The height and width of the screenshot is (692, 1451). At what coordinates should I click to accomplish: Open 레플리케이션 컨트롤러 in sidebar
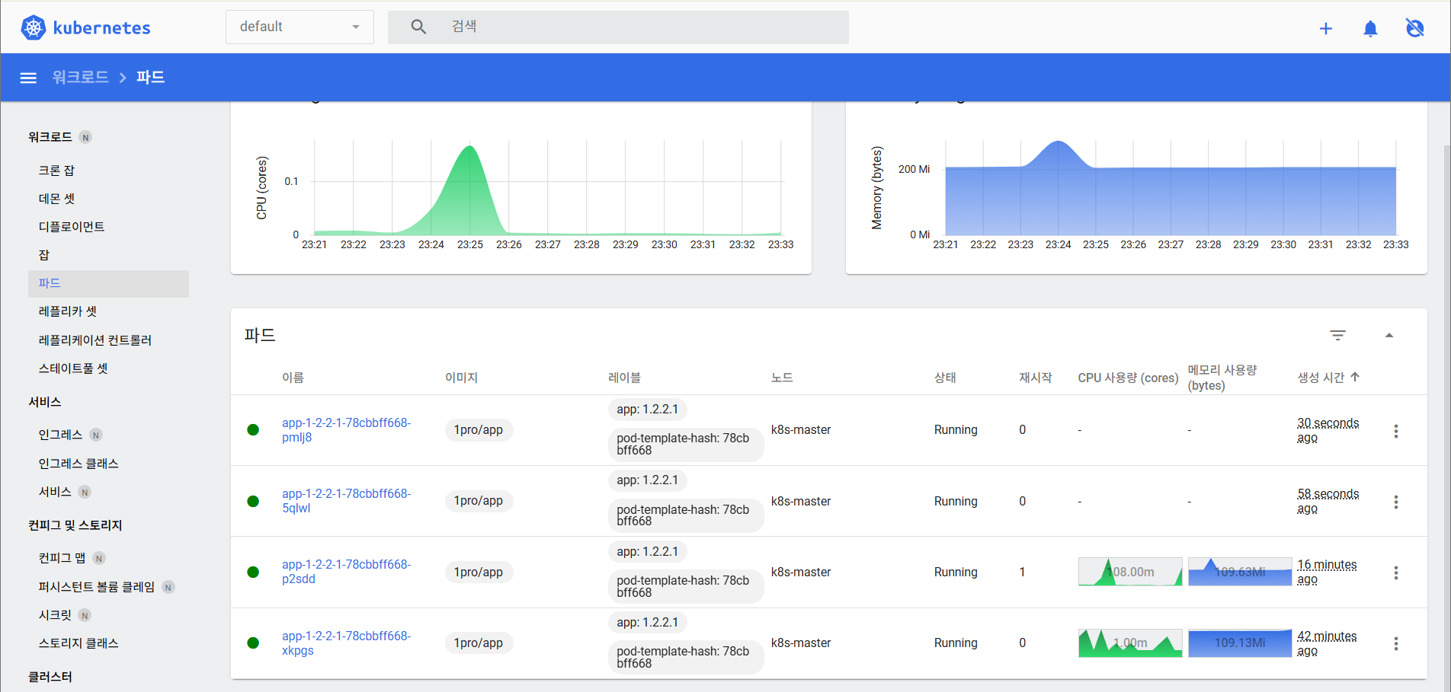(x=95, y=340)
